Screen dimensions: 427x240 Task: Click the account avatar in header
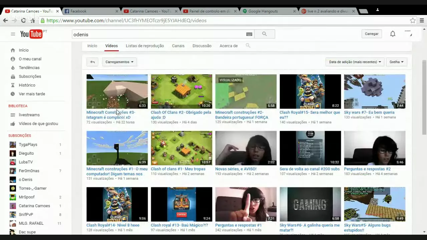(408, 34)
